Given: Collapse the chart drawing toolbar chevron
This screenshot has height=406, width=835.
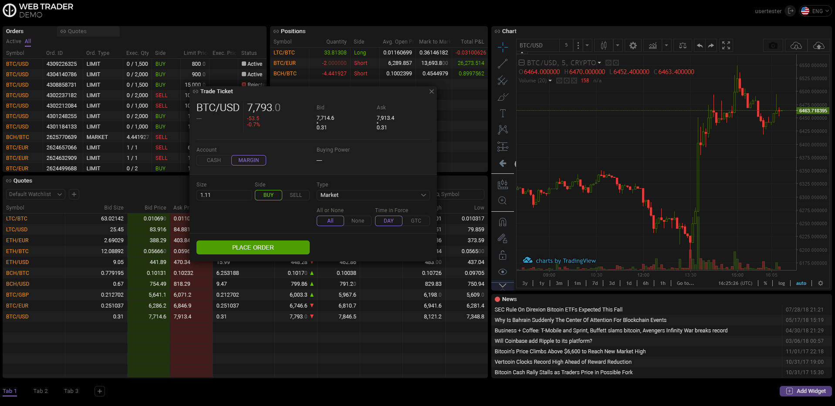Looking at the screenshot, I should point(503,285).
